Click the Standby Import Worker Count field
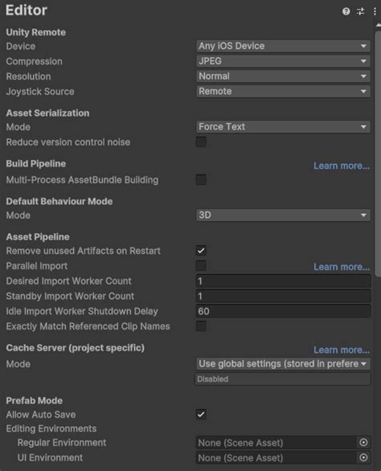Viewport: 381px width, 471px height. coord(283,296)
